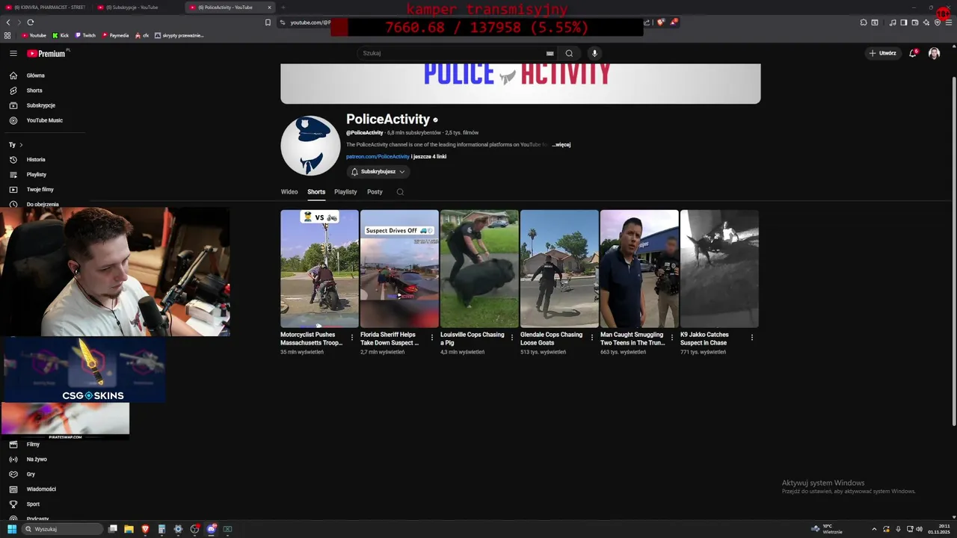Open options for K9 Jakko Catches short
The height and width of the screenshot is (538, 957).
coord(752,338)
